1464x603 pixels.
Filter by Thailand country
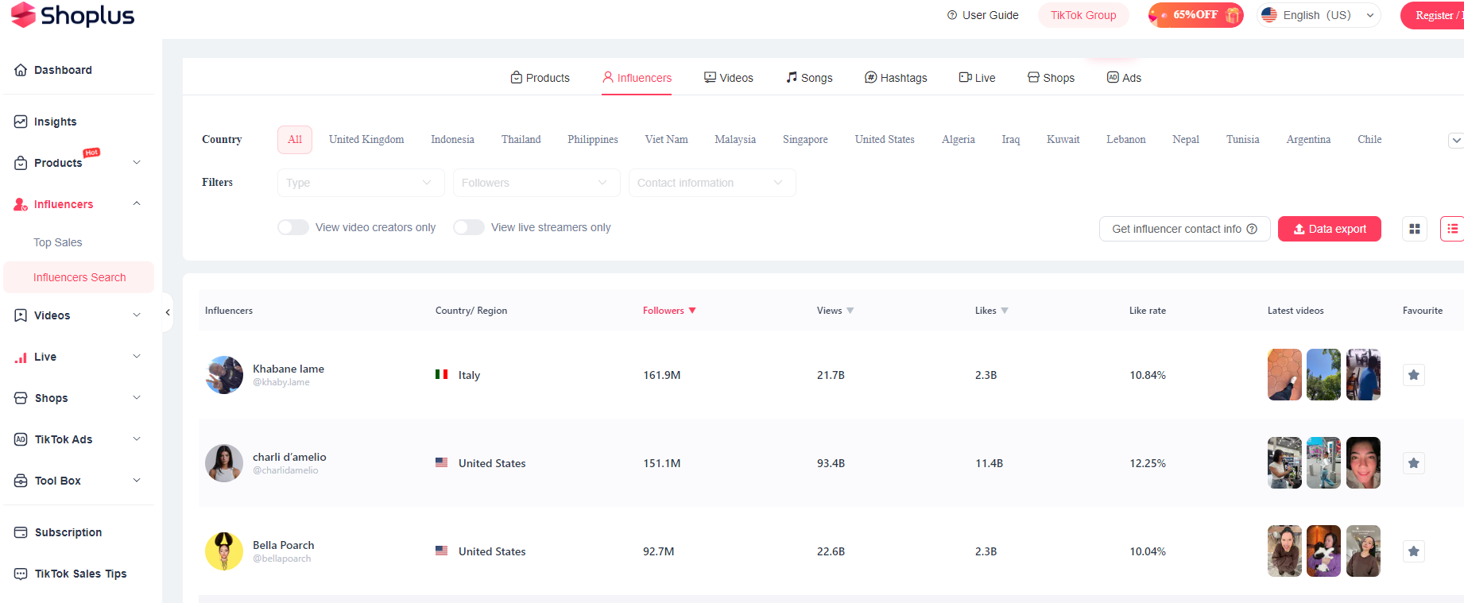[x=521, y=139]
